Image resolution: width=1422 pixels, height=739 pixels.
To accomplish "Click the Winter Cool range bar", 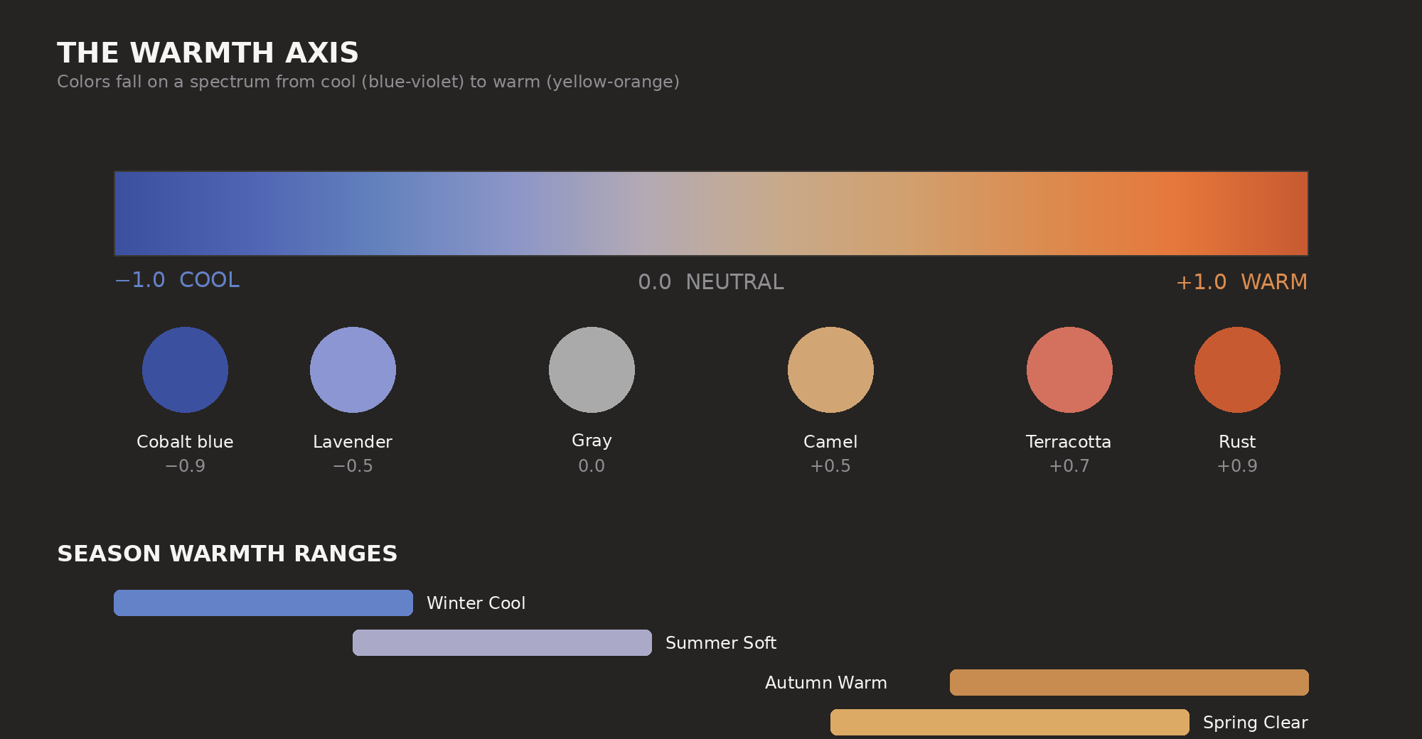I will pos(263,603).
